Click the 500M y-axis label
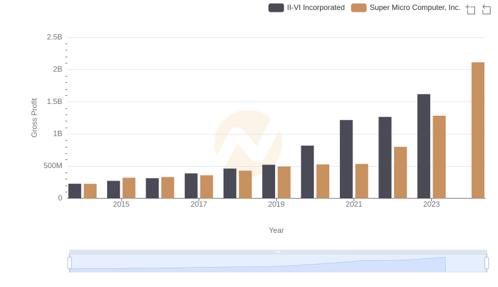The width and height of the screenshot is (498, 287). [53, 166]
